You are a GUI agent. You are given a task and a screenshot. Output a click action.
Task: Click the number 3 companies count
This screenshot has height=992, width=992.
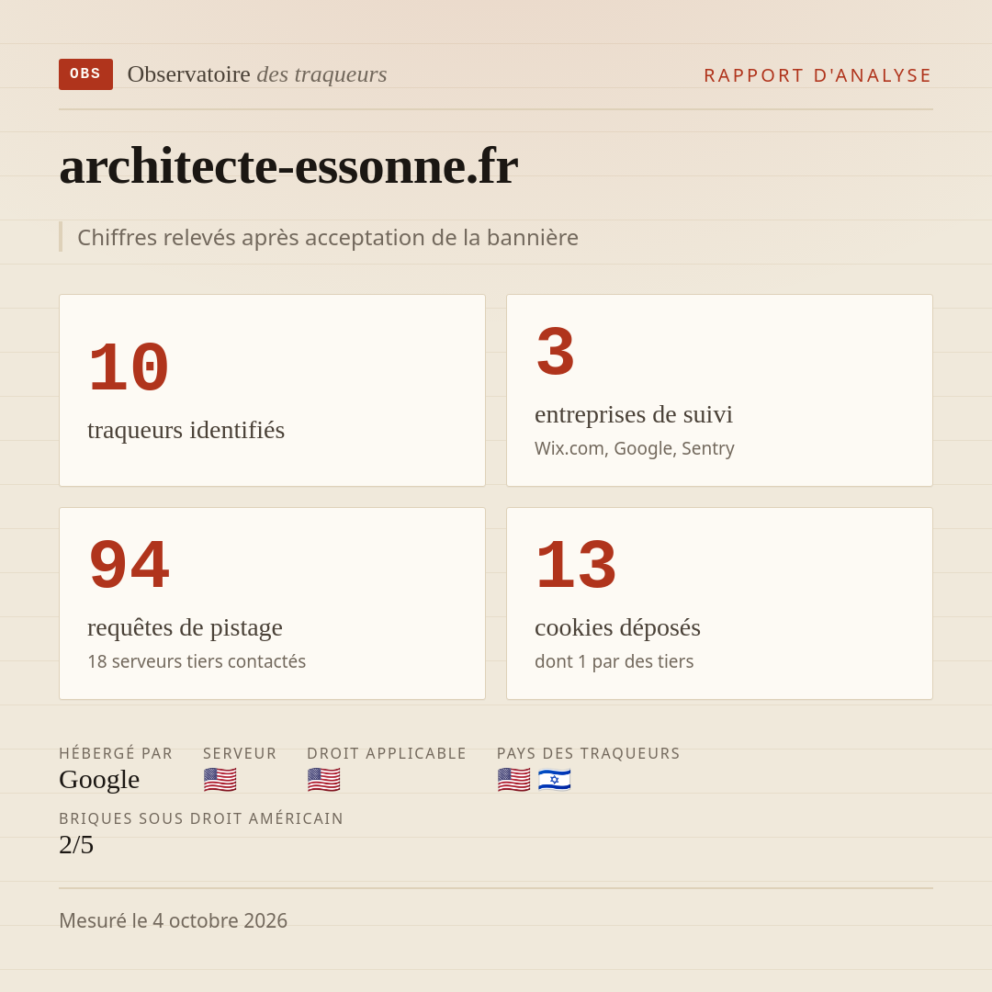556,352
